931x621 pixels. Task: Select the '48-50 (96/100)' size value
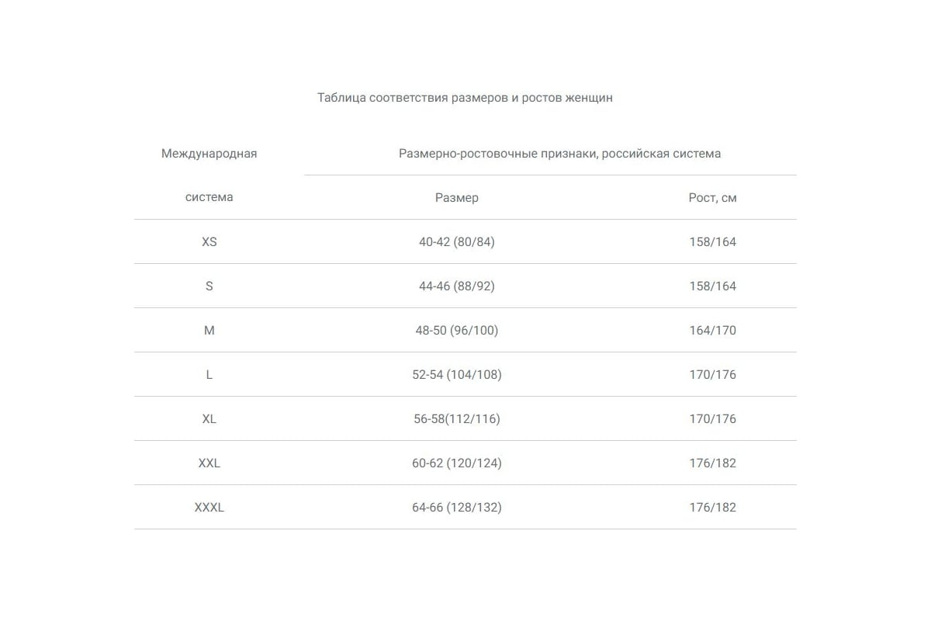(x=456, y=331)
